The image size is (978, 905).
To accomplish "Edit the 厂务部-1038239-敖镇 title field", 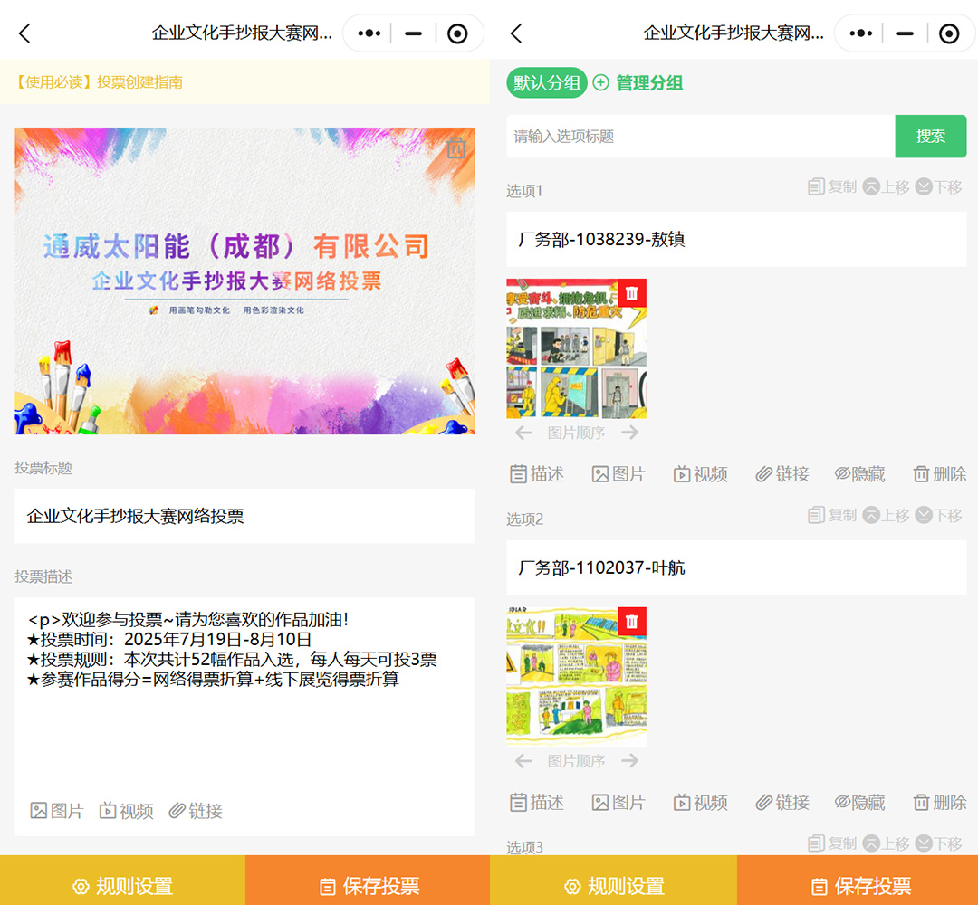I will coord(736,239).
